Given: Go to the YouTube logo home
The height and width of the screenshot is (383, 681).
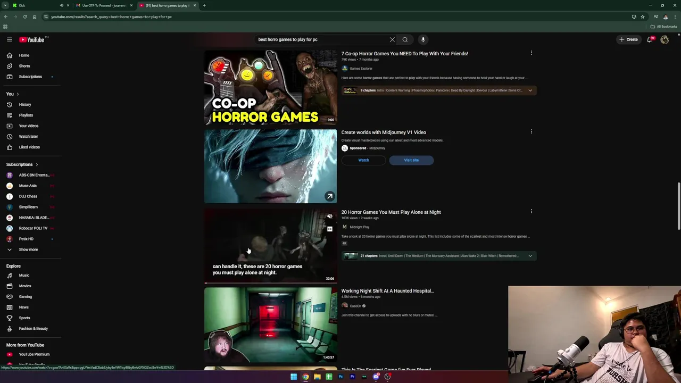Looking at the screenshot, I should coord(32,39).
